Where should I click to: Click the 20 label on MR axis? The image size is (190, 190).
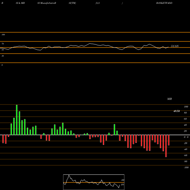click(x=185, y=131)
